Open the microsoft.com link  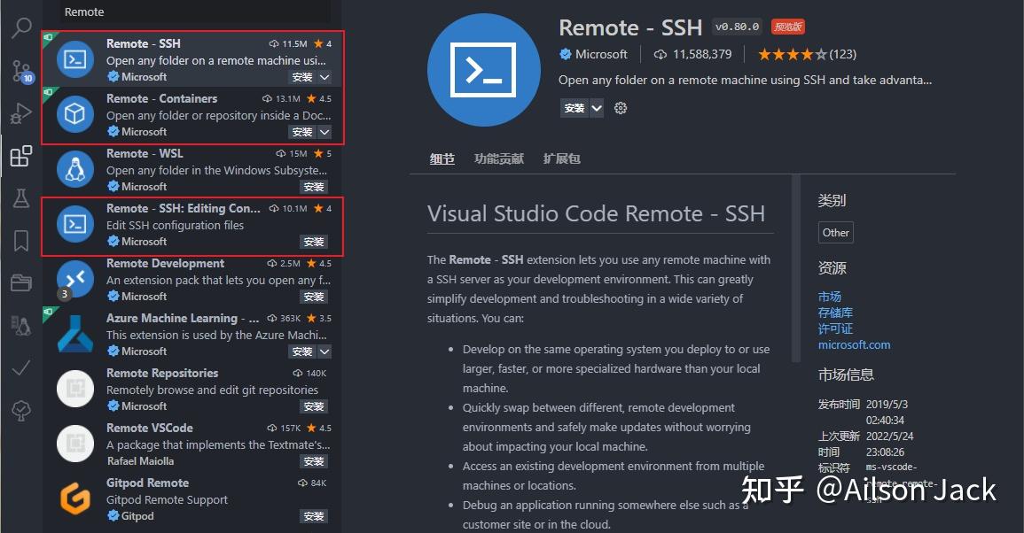(x=853, y=345)
